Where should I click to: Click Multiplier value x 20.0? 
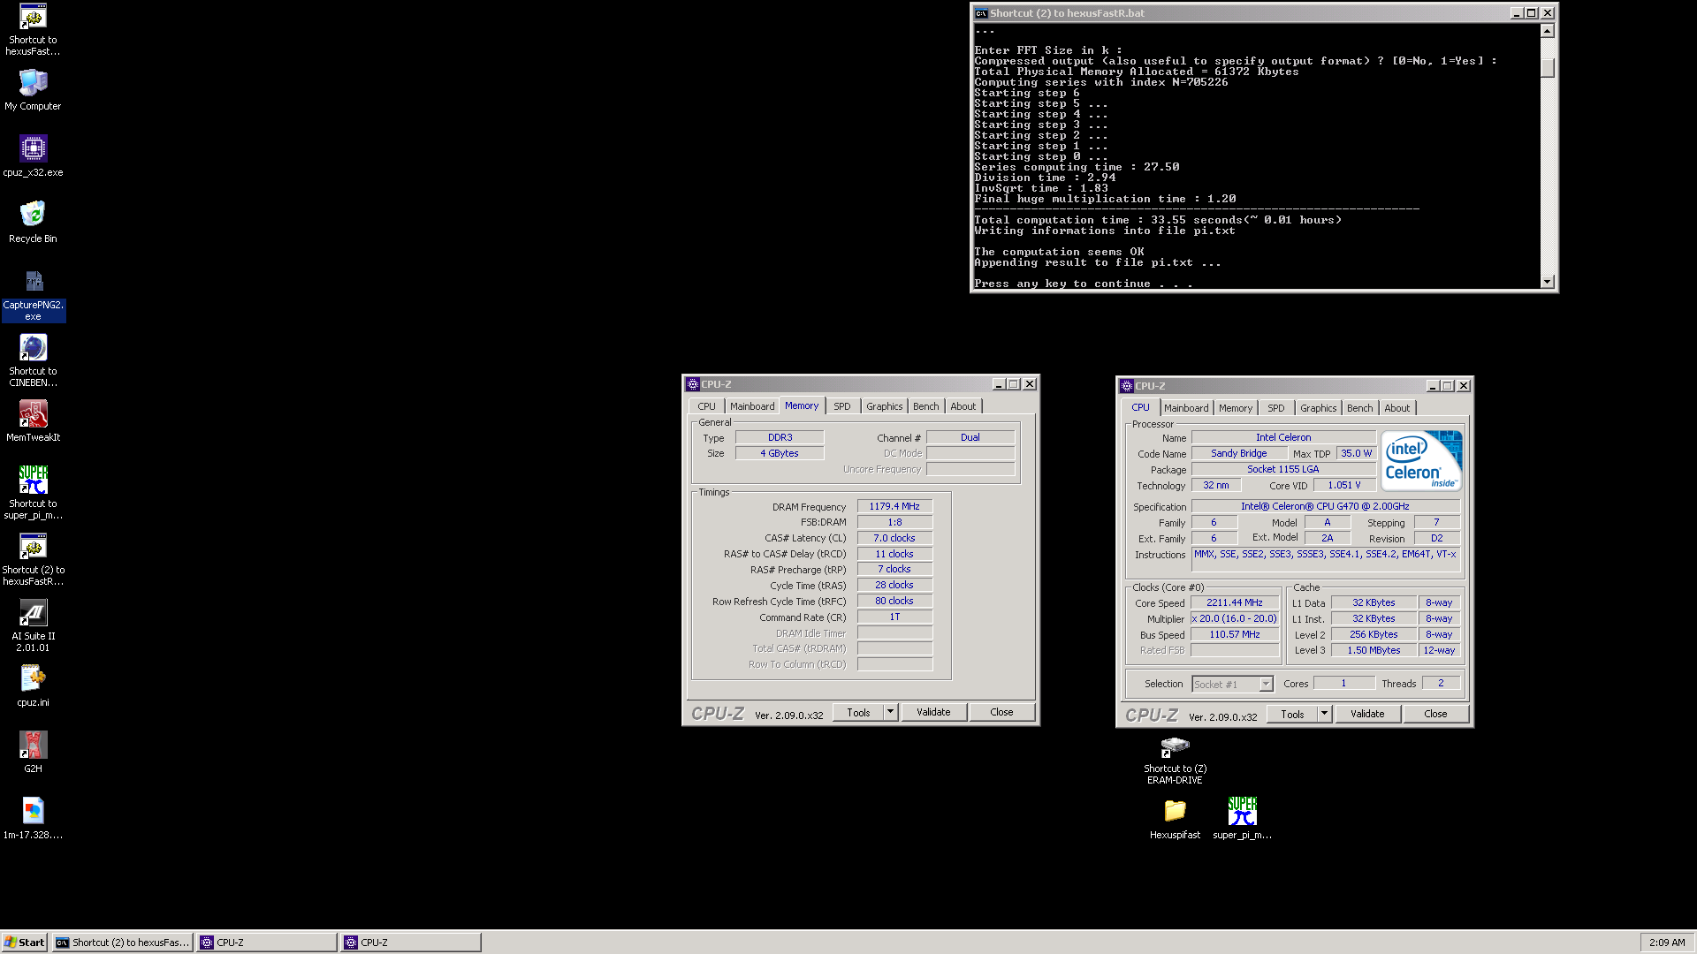click(1235, 618)
